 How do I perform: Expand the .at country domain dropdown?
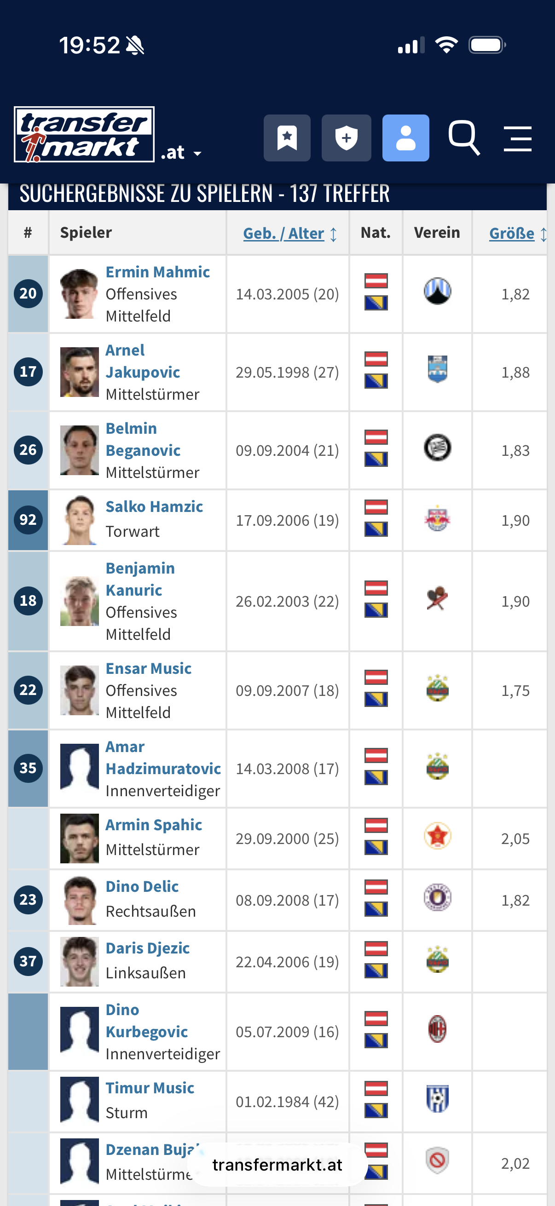(181, 153)
